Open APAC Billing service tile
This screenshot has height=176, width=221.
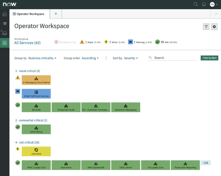click(x=36, y=130)
